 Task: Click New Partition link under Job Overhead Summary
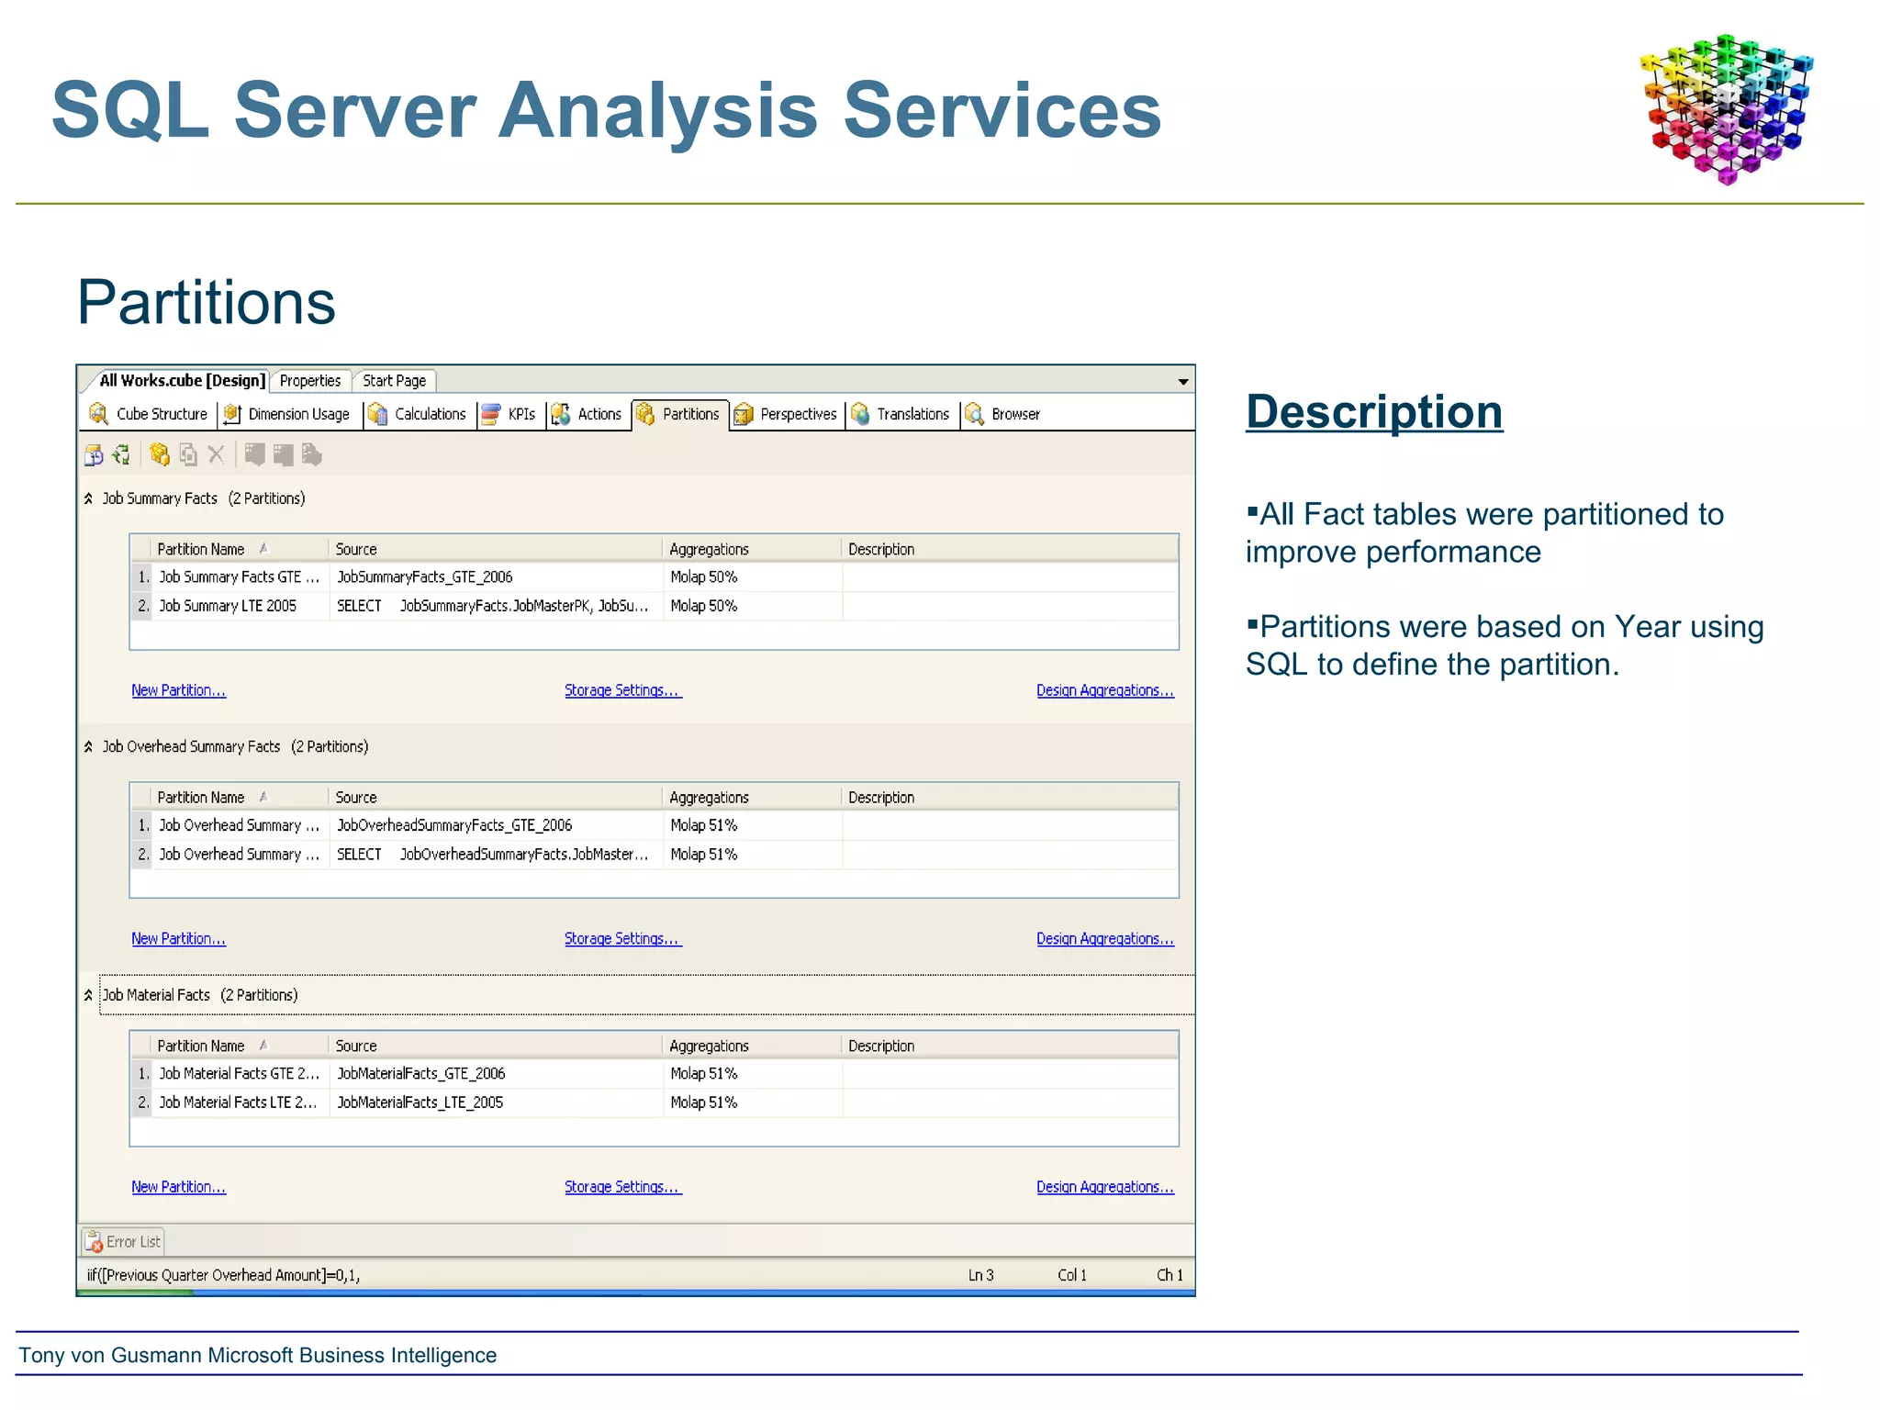[x=178, y=938]
